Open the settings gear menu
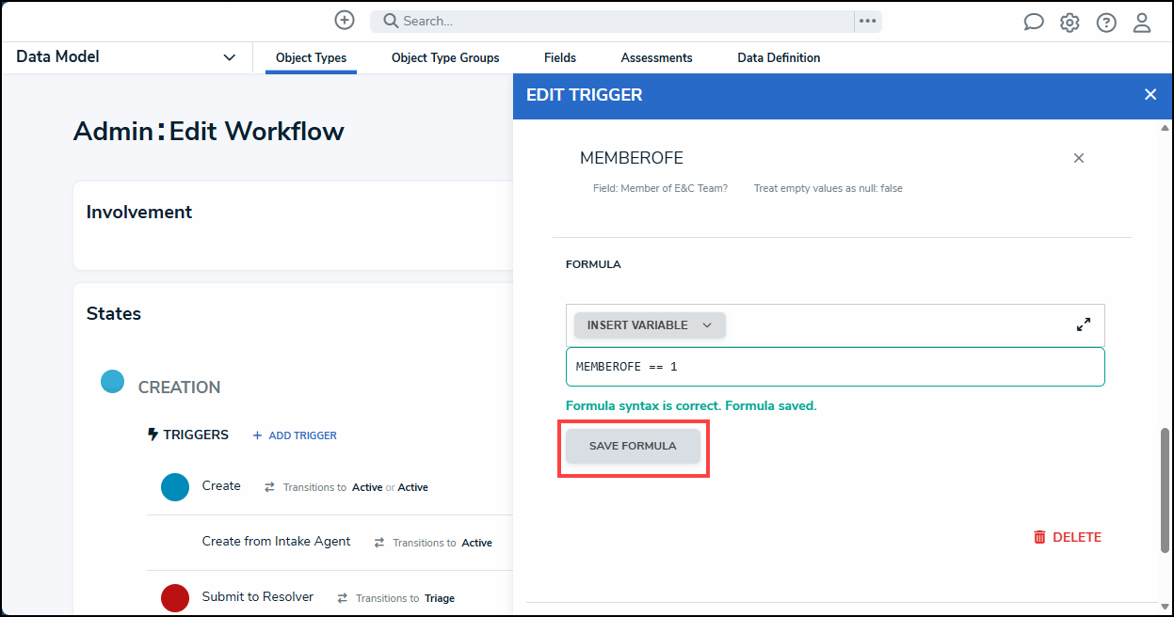 (x=1069, y=22)
